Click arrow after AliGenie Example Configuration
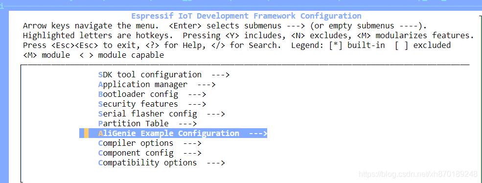The height and width of the screenshot is (183, 482). coord(258,134)
